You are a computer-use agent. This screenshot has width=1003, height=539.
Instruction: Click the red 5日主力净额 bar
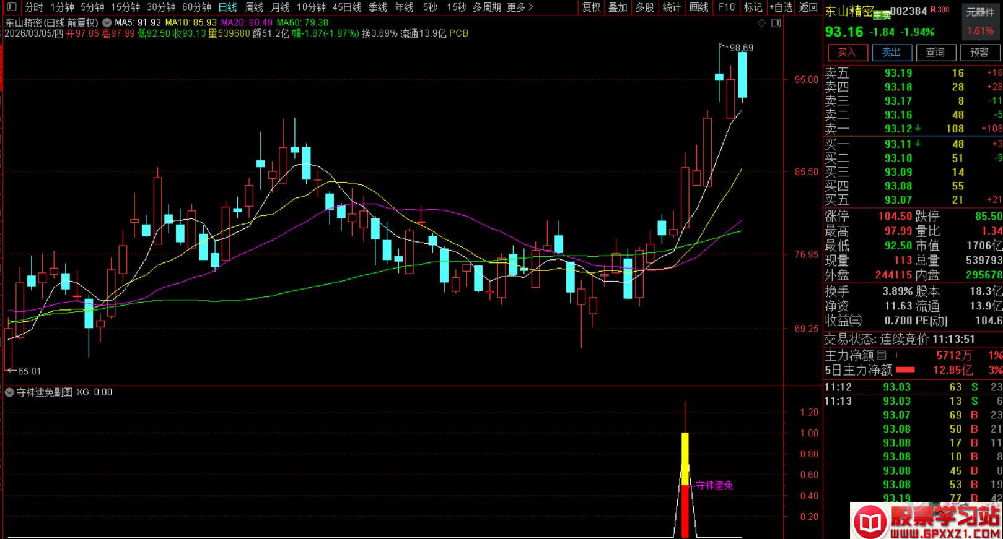pos(905,370)
